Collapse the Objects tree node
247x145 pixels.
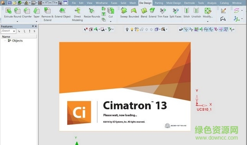pyautogui.click(x=5, y=41)
